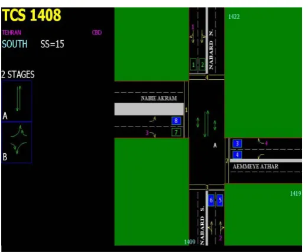Click stop line number 1 at west approach
The image size is (308, 252).
186,110
